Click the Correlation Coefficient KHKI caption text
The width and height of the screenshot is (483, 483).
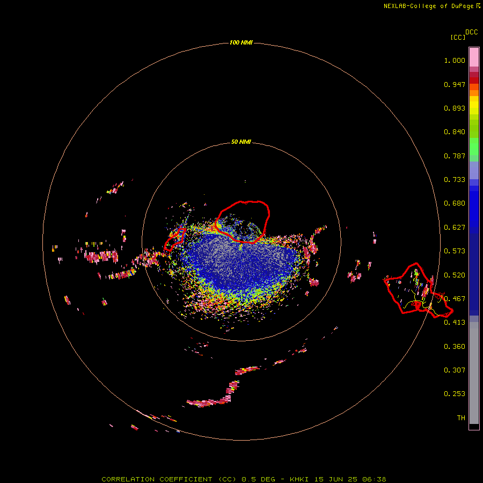pyautogui.click(x=244, y=479)
